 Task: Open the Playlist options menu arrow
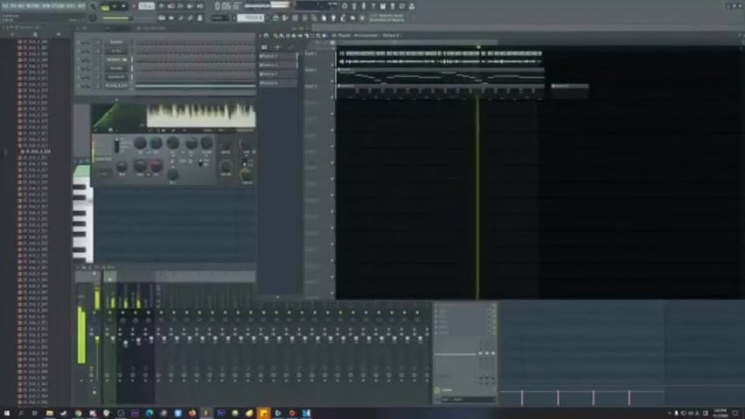261,36
